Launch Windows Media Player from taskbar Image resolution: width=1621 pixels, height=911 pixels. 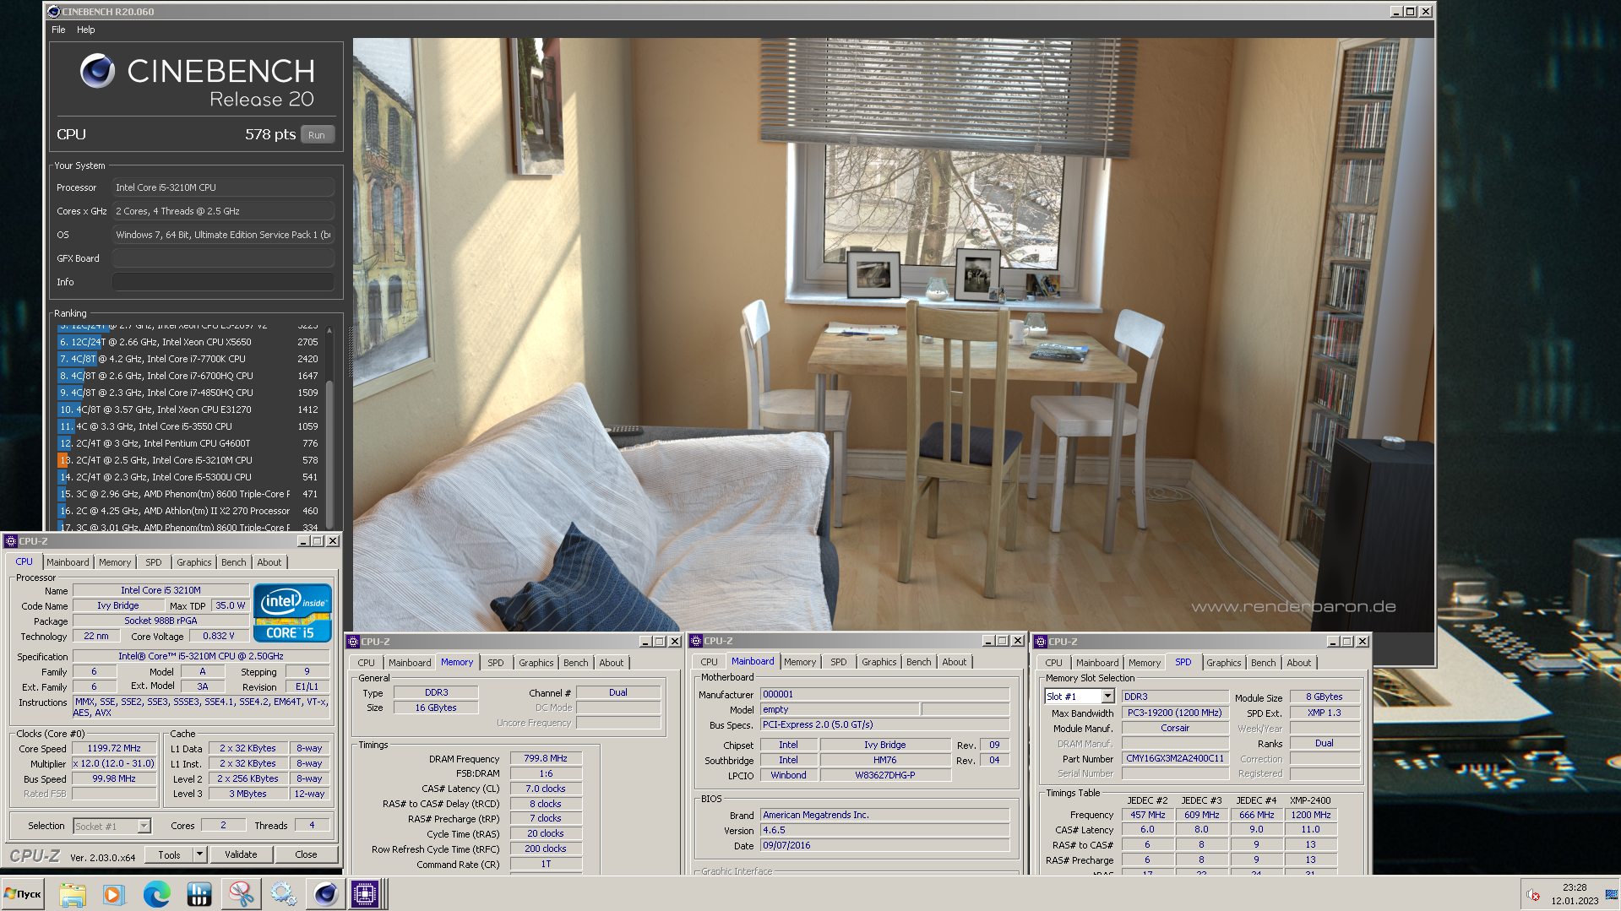pyautogui.click(x=113, y=893)
